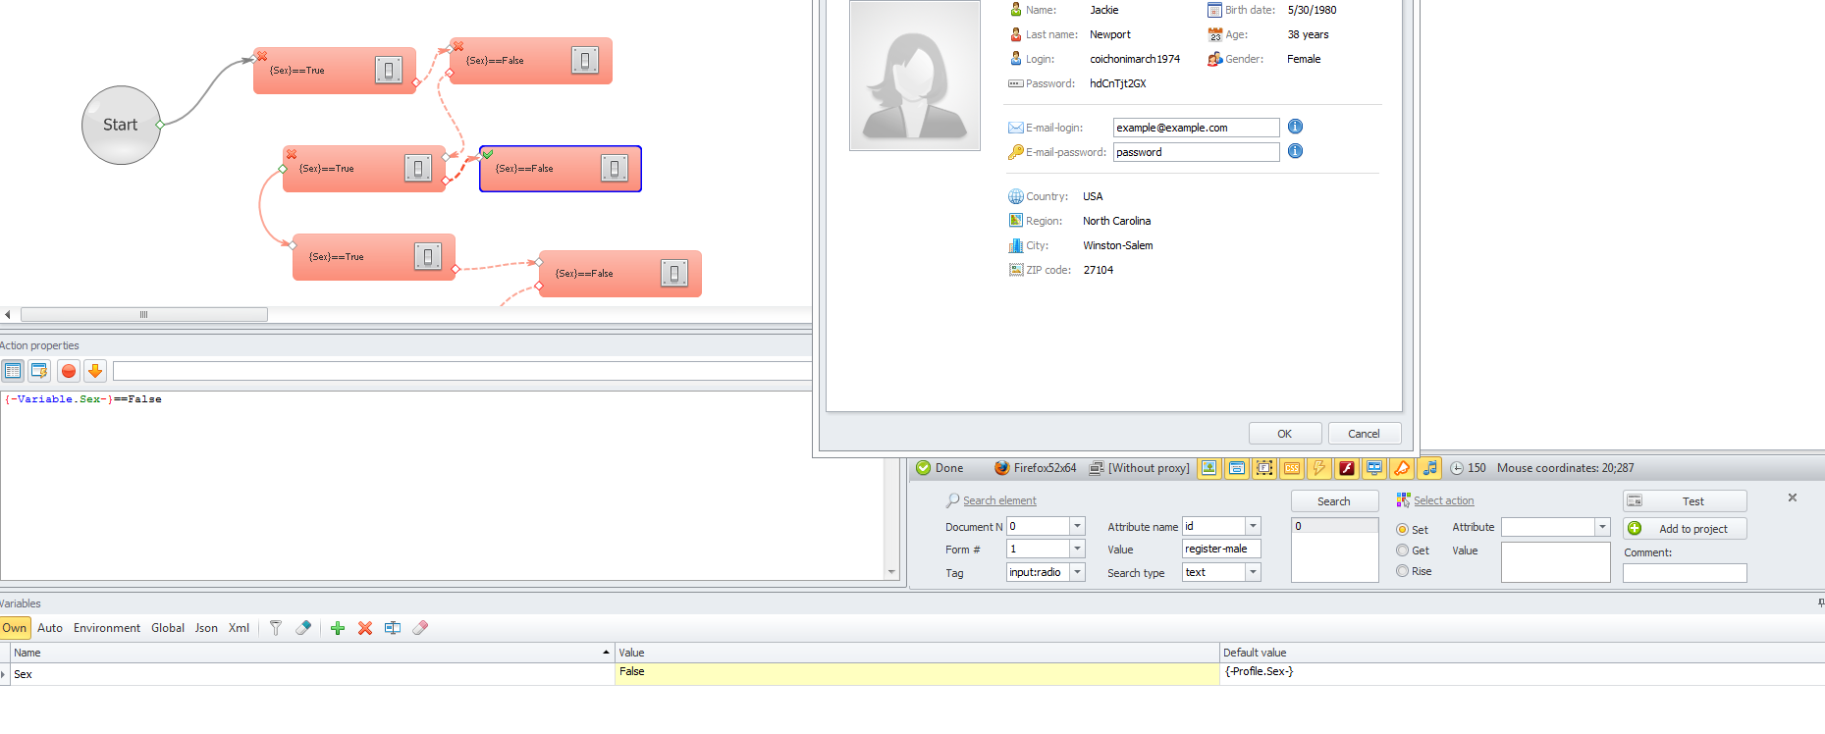Open the Search type dropdown

click(x=1253, y=572)
